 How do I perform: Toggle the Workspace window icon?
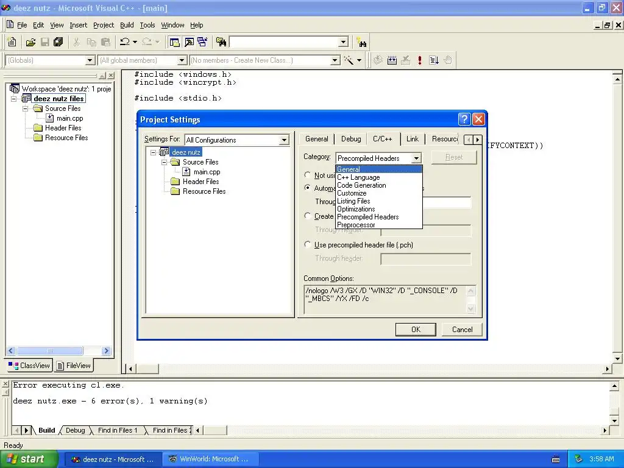click(x=174, y=42)
